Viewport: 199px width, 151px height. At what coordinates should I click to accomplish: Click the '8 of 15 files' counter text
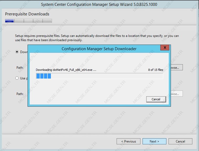click(x=156, y=70)
